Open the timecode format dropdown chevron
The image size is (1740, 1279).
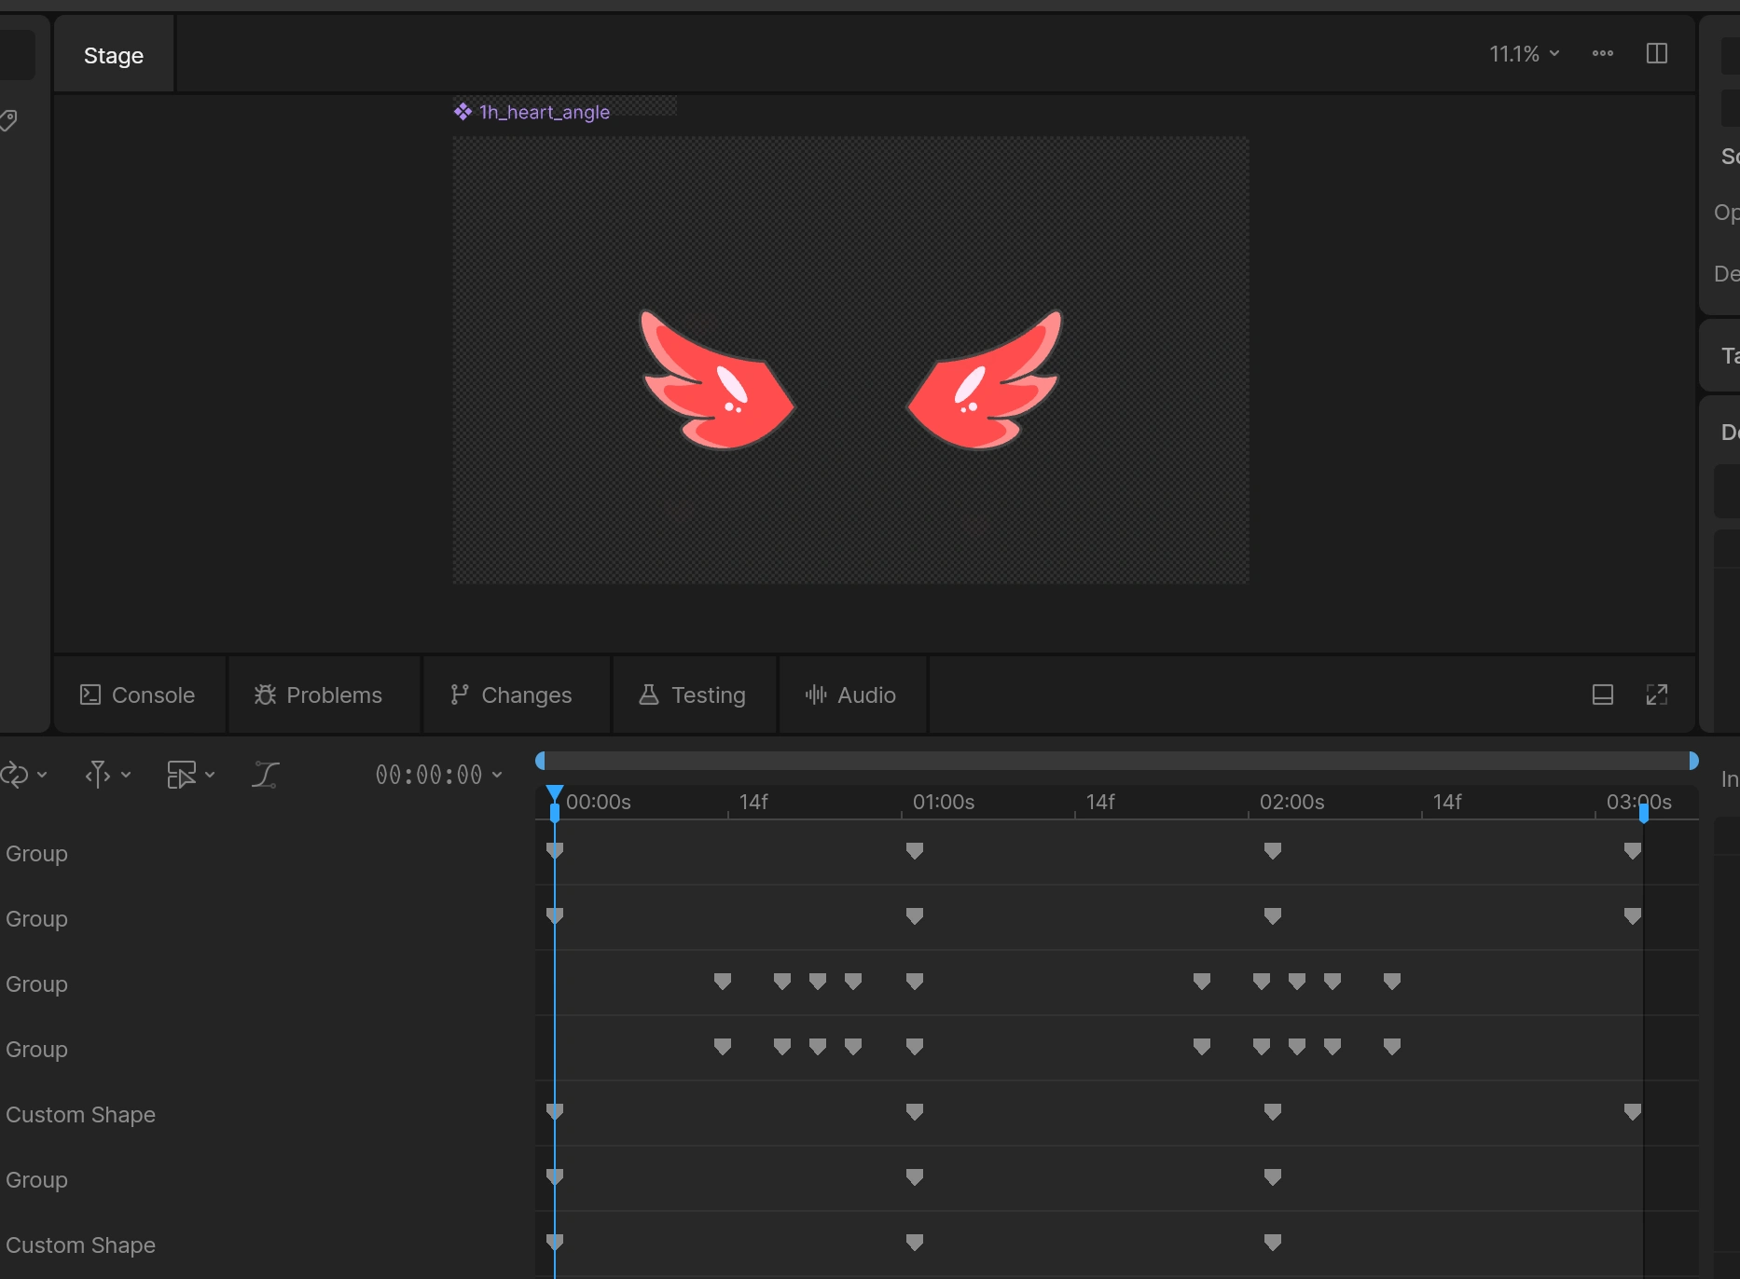coord(497,775)
